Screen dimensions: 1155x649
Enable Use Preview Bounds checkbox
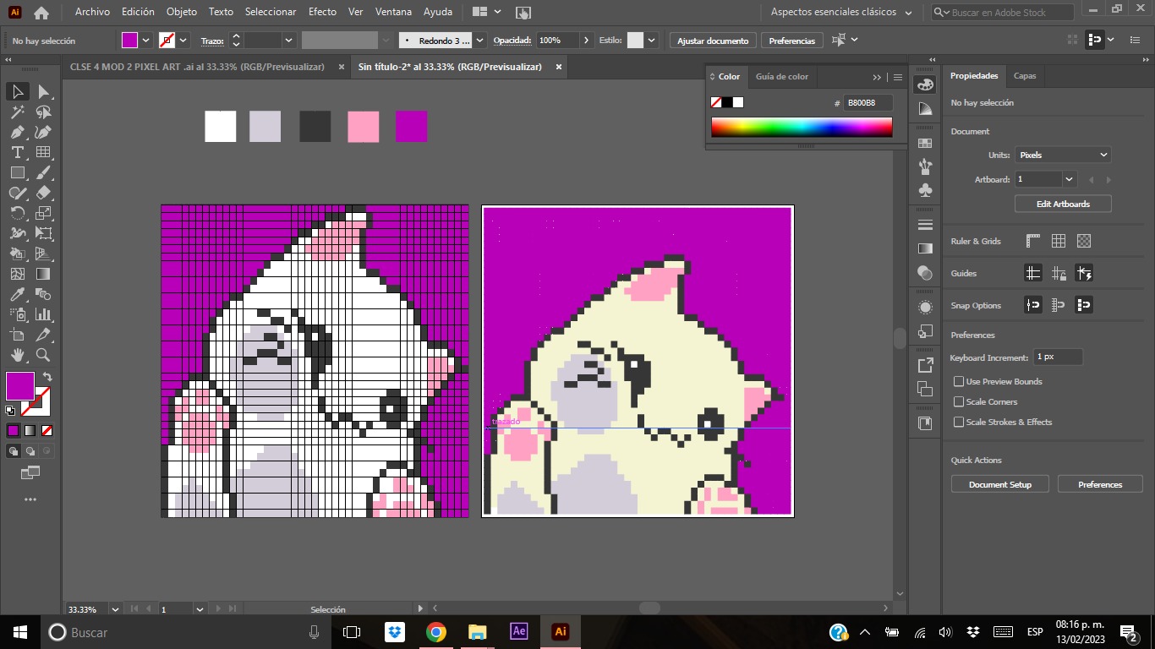[x=959, y=382]
